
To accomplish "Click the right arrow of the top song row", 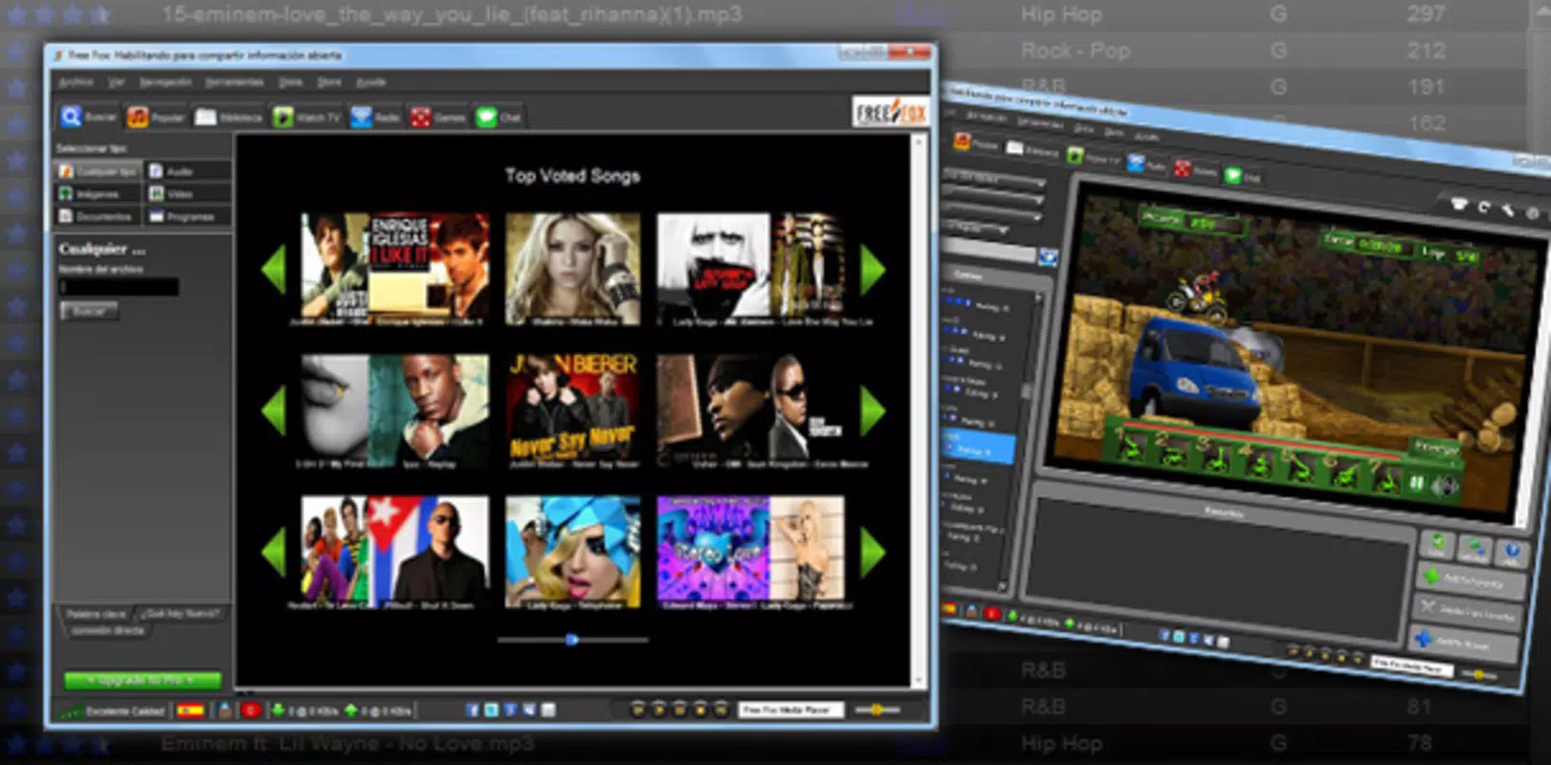I will point(872,269).
